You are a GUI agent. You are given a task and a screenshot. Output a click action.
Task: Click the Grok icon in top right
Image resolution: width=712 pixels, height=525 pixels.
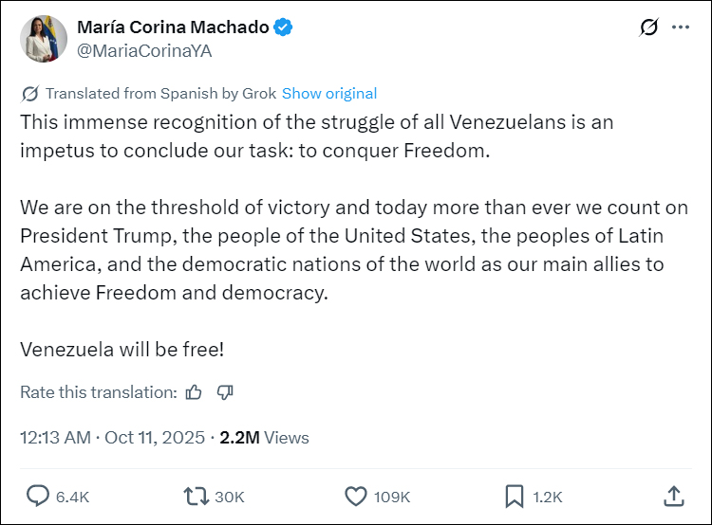(649, 27)
